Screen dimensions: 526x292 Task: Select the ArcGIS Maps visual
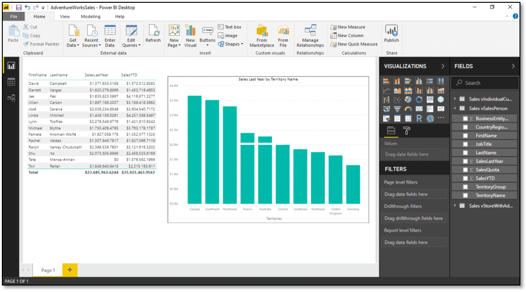click(430, 118)
